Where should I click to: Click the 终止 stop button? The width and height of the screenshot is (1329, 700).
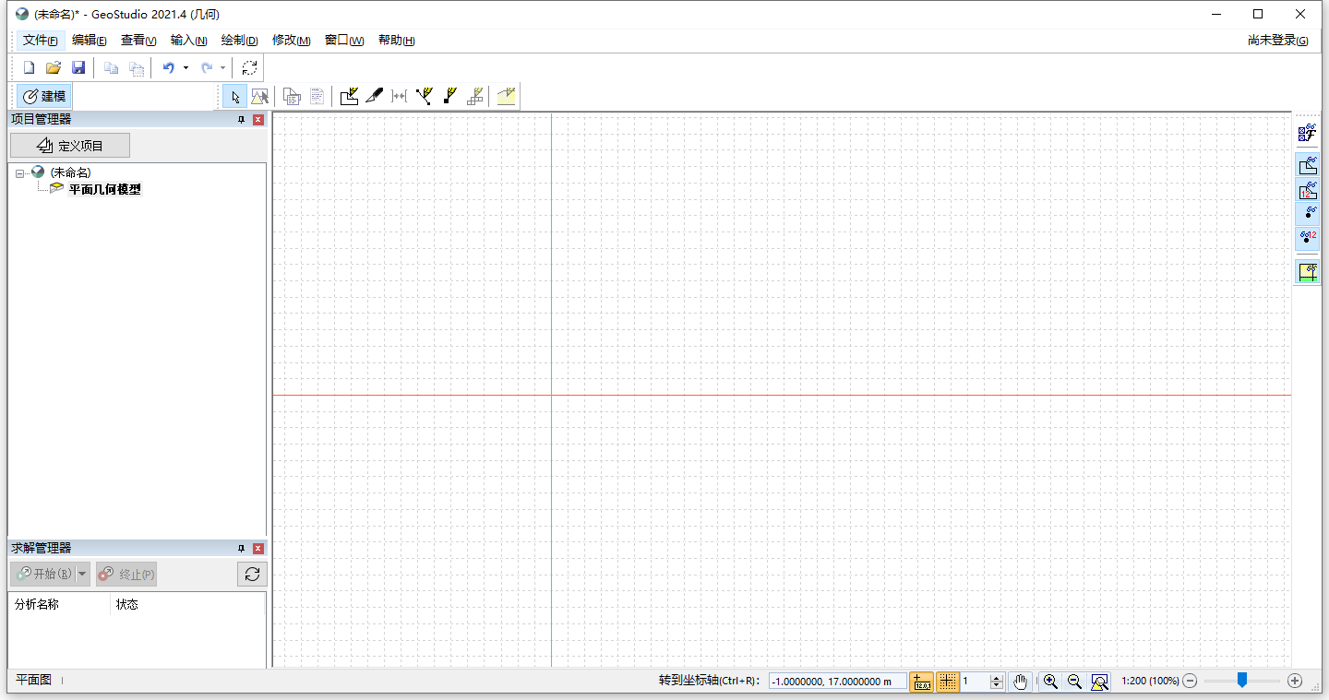(x=126, y=574)
